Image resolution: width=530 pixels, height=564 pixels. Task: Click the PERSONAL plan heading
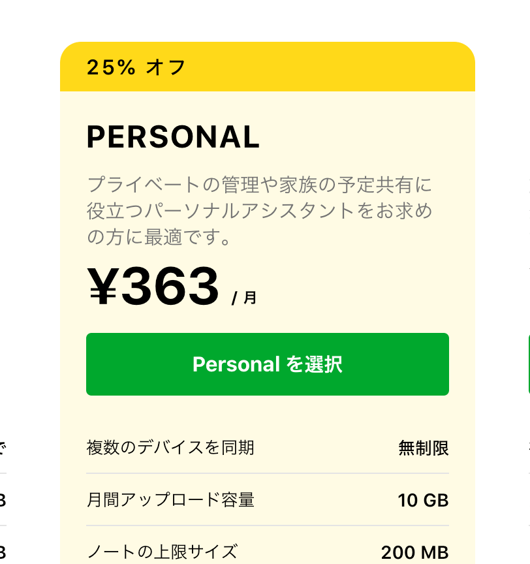coord(173,137)
